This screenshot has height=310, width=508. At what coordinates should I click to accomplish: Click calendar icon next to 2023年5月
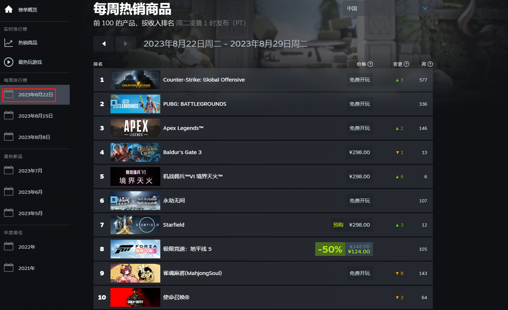(9, 213)
